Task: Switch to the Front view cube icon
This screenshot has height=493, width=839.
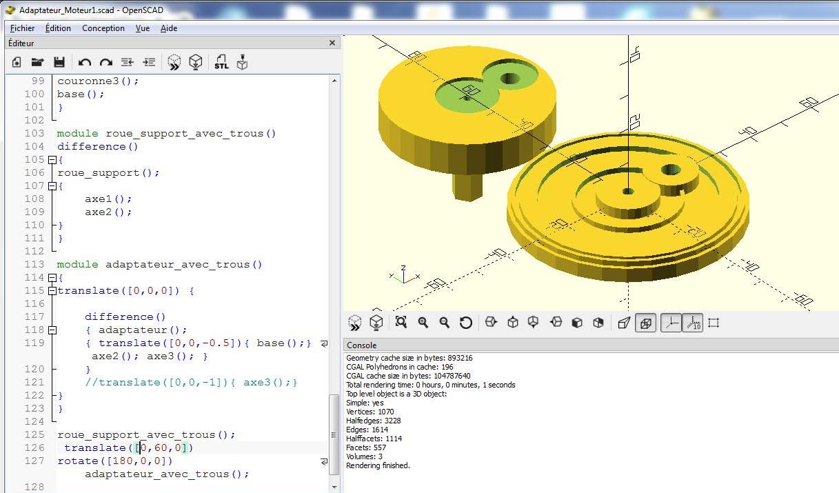Action: tap(577, 323)
